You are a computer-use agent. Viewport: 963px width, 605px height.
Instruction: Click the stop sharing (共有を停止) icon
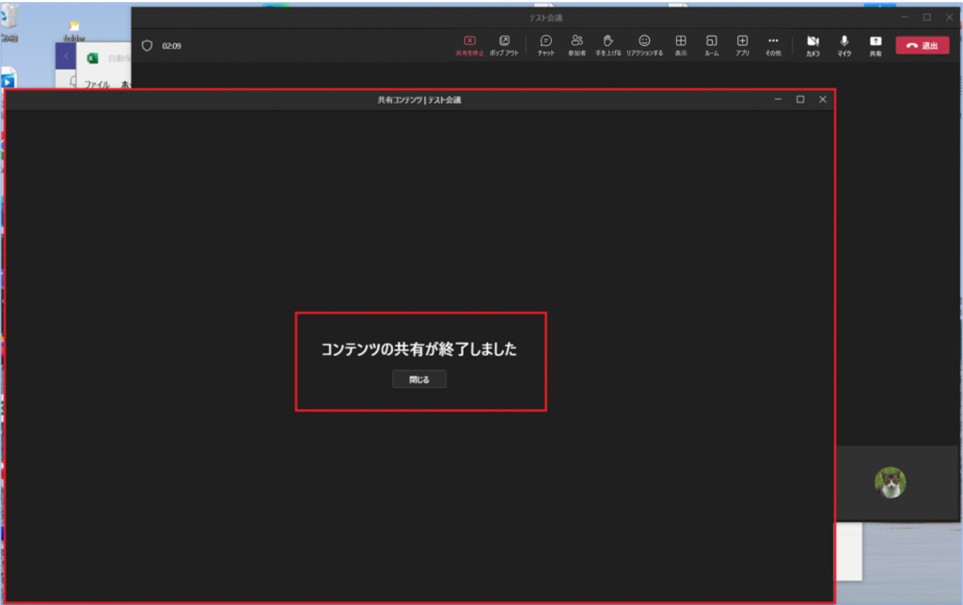[x=469, y=42]
